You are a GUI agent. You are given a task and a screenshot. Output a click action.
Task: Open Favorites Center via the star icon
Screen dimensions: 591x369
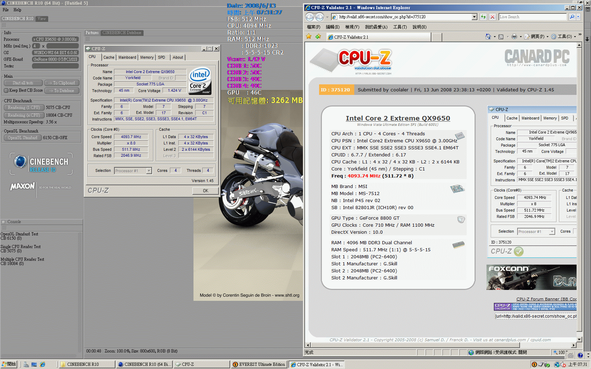pyautogui.click(x=309, y=37)
